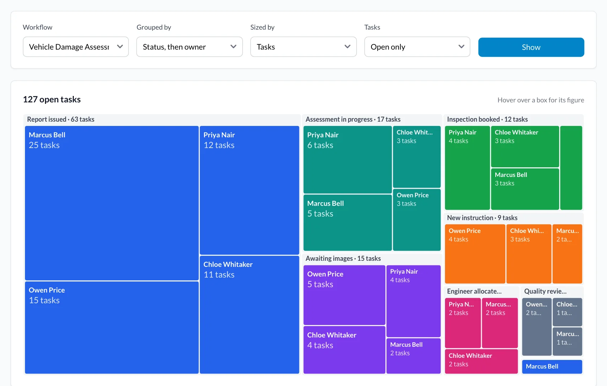
Task: Click the 'Assessment in progress · 17 tasks' header
Action: (353, 120)
